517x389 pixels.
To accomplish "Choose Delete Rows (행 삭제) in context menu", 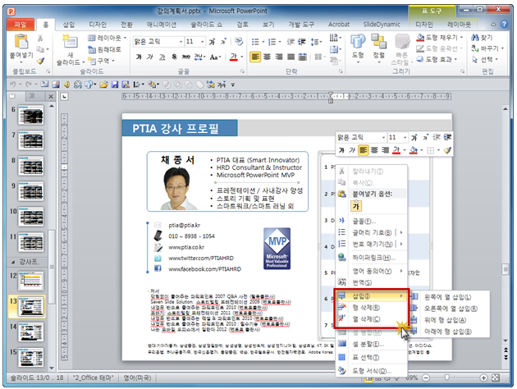I will click(371, 308).
